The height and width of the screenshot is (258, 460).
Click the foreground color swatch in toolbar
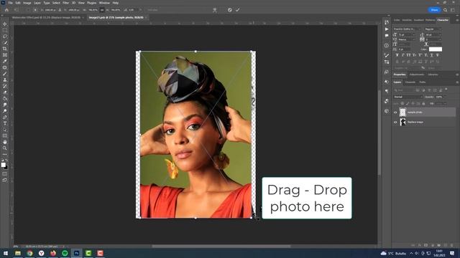pos(3,165)
